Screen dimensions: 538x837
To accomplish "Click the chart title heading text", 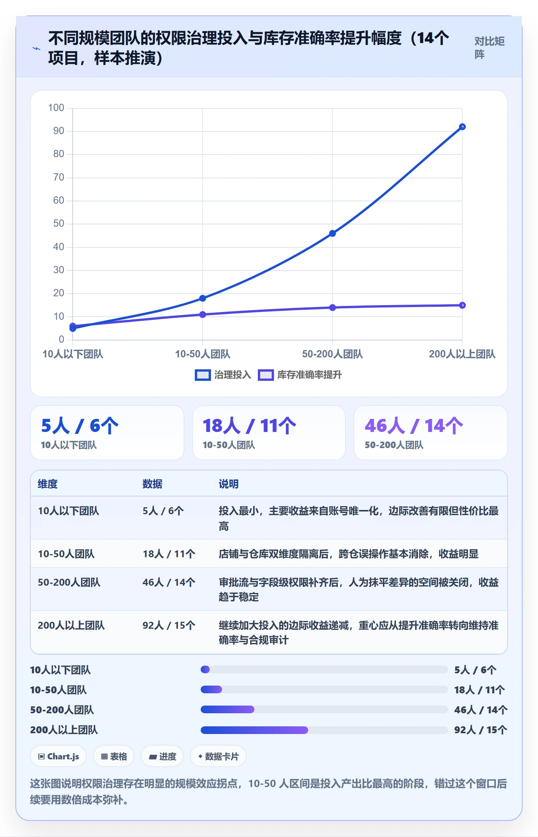I will tap(249, 48).
